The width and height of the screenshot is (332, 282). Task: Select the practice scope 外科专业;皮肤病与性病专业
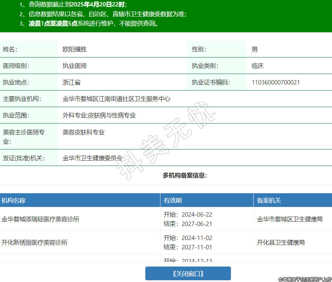click(99, 116)
